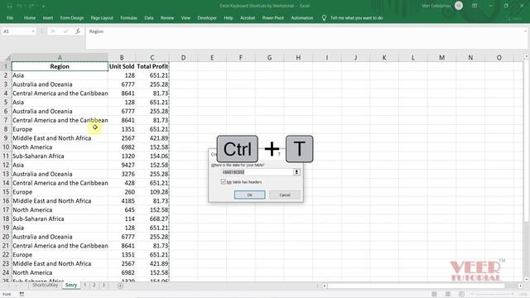Viewport: 530px width, 298px height.
Task: Open Customize Quick Access Toolbar arrow
Action: [44, 6]
